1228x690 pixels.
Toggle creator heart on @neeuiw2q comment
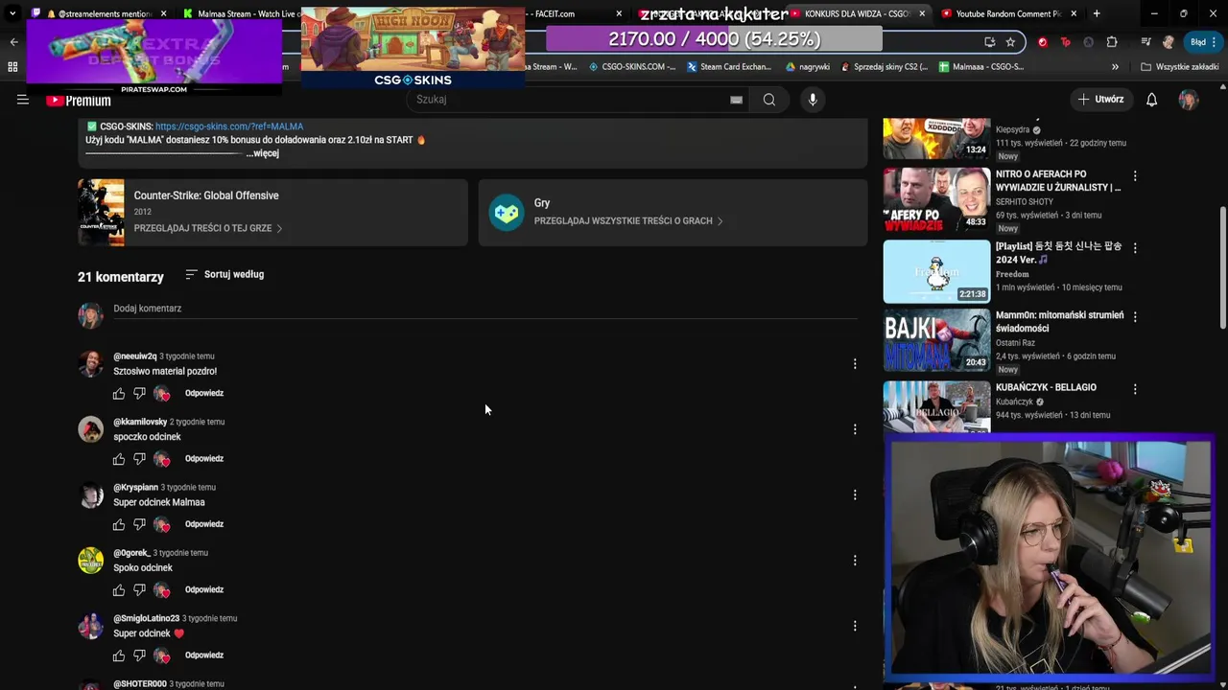point(161,394)
